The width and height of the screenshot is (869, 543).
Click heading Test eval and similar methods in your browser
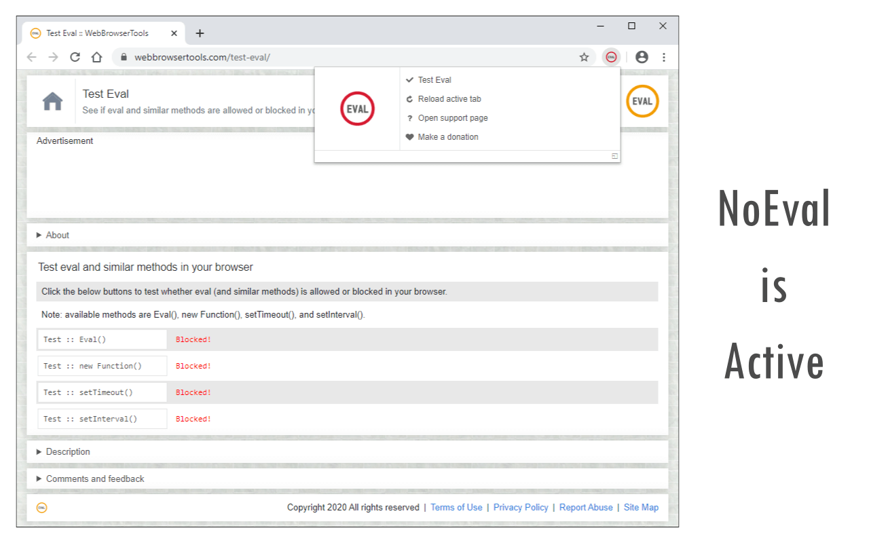145,267
